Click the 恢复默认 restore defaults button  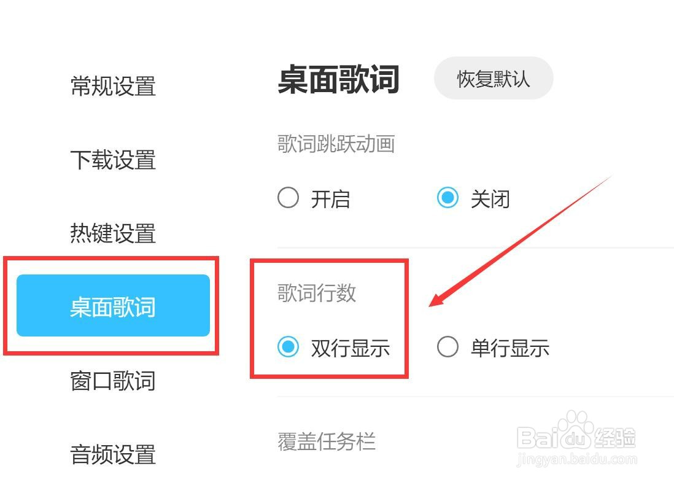494,78
